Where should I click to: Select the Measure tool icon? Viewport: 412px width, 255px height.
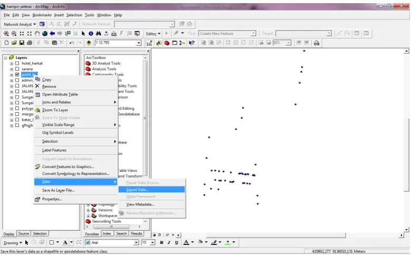click(114, 34)
